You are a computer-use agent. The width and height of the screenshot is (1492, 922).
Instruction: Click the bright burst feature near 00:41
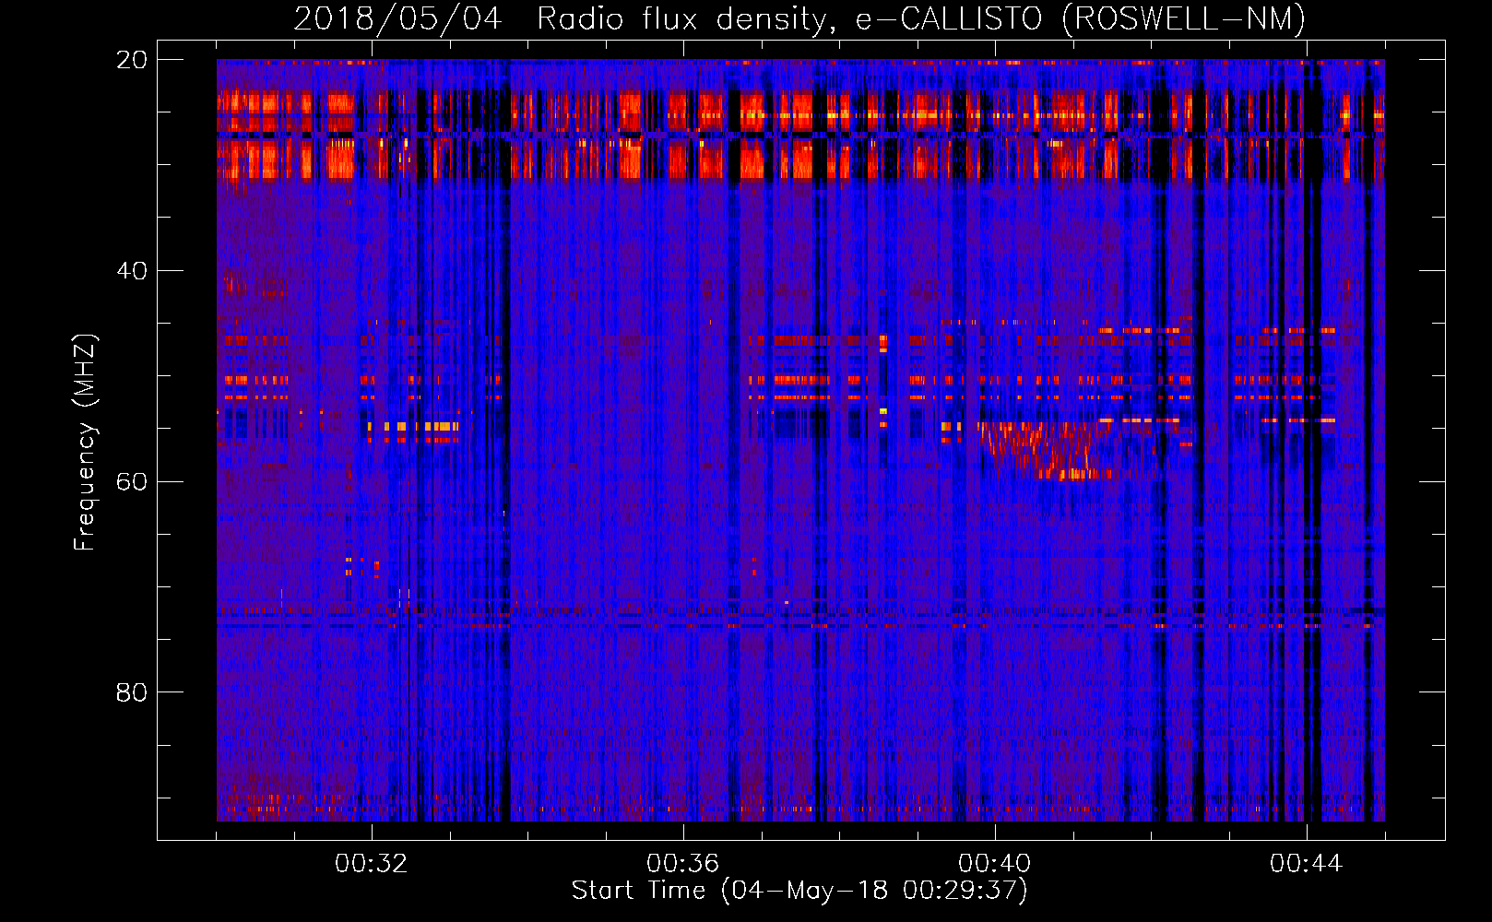pyautogui.click(x=1047, y=450)
